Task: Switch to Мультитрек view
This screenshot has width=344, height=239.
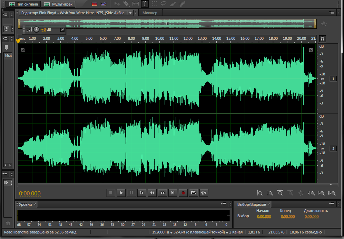Action: [x=58, y=4]
